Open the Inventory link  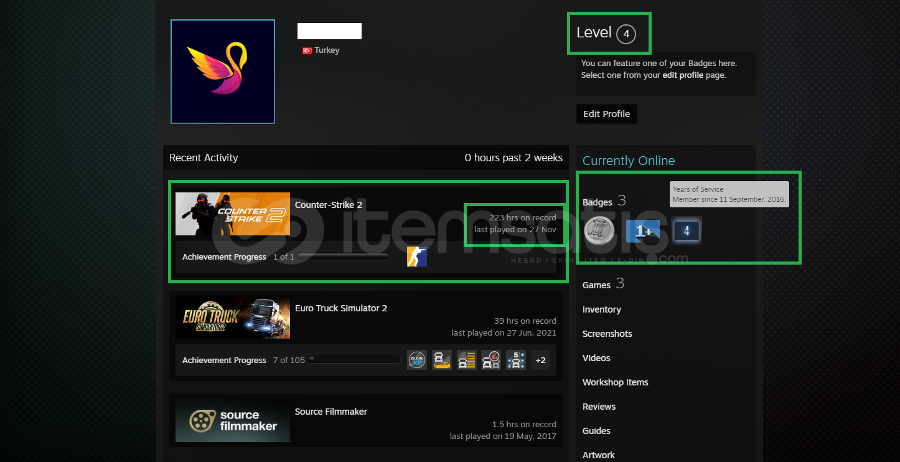coord(602,309)
